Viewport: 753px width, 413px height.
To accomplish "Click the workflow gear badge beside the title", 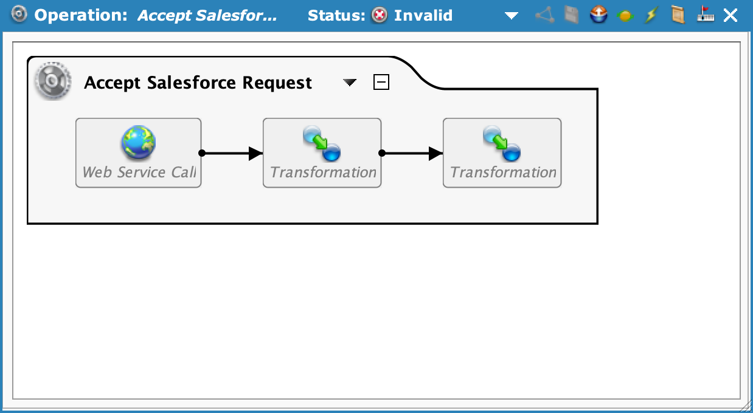I will [52, 81].
